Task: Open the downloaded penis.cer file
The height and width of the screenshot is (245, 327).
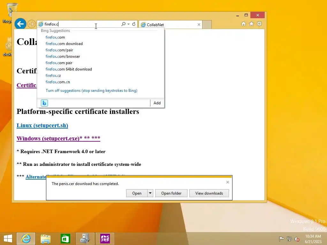Action: (137, 193)
